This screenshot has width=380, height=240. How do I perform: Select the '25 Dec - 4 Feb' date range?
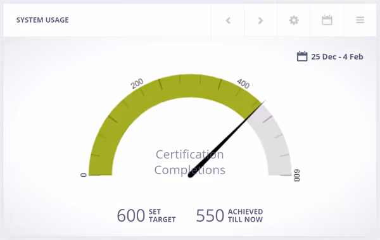tap(337, 57)
